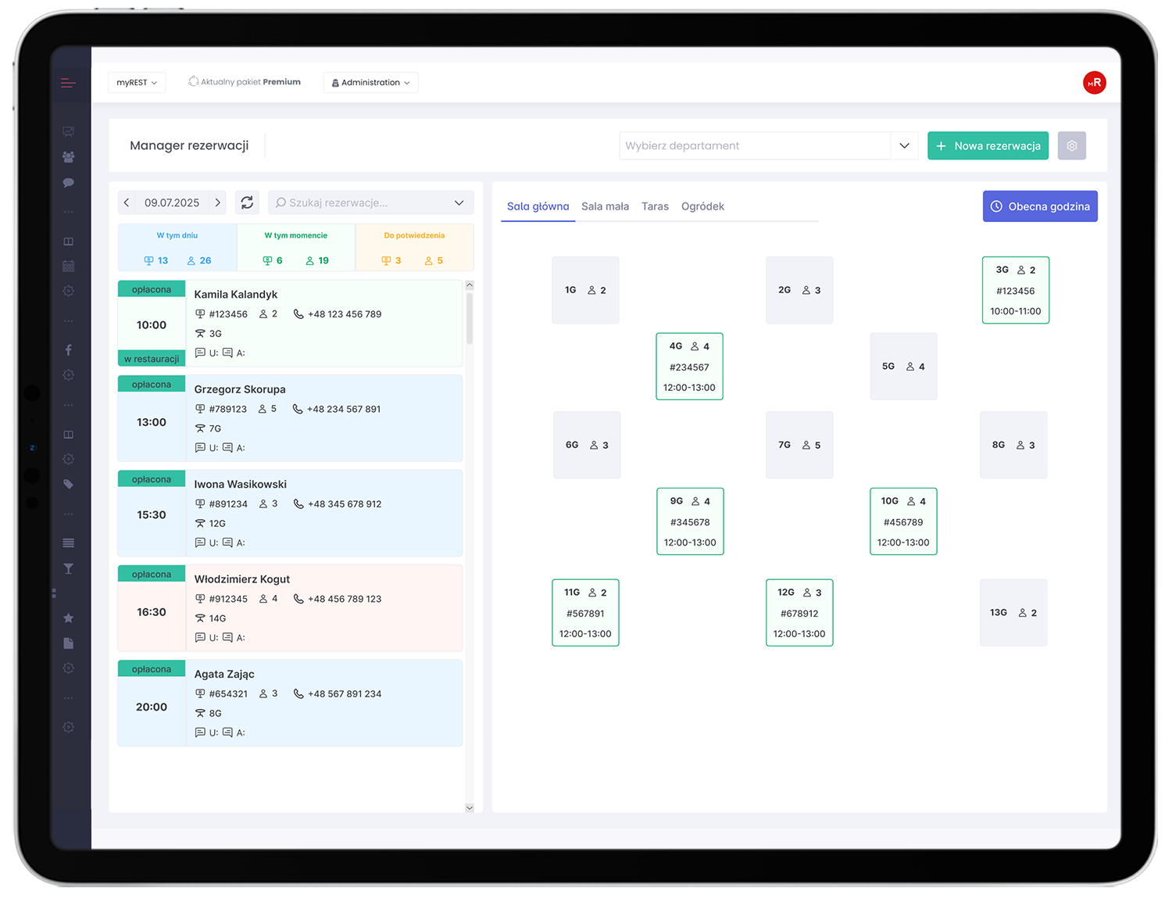
Task: Open the calendar icon in sidebar
Action: (69, 267)
